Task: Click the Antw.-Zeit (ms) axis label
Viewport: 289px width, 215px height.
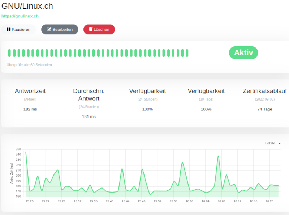Action: tap(12, 173)
